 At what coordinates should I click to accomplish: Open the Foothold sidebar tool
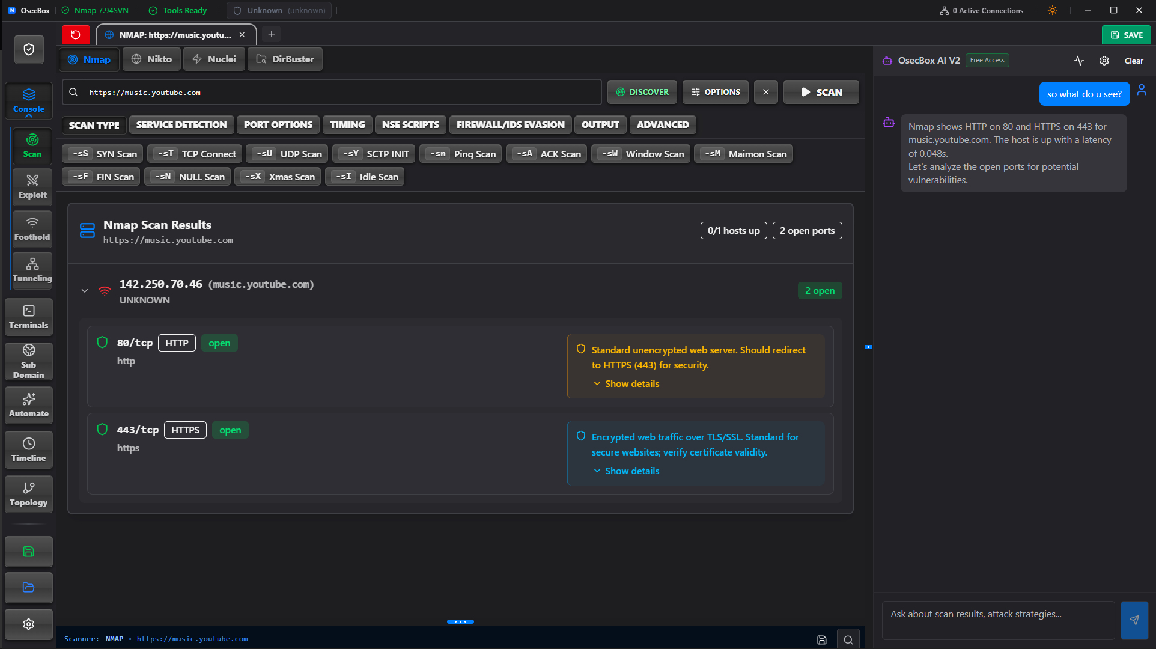click(x=32, y=229)
